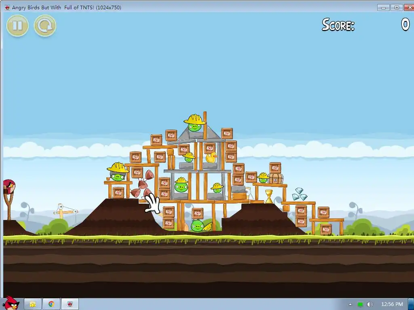Click the large hardhat pig in the tower's lower level

coord(181,185)
